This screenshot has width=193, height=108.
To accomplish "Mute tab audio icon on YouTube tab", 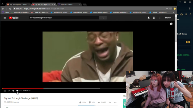I will point(52,4).
